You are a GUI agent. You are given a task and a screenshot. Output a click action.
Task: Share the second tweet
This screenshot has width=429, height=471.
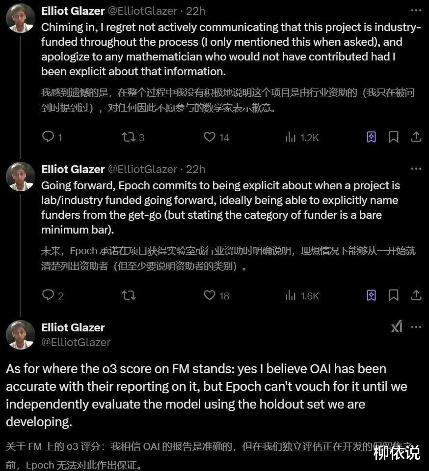[x=416, y=295]
